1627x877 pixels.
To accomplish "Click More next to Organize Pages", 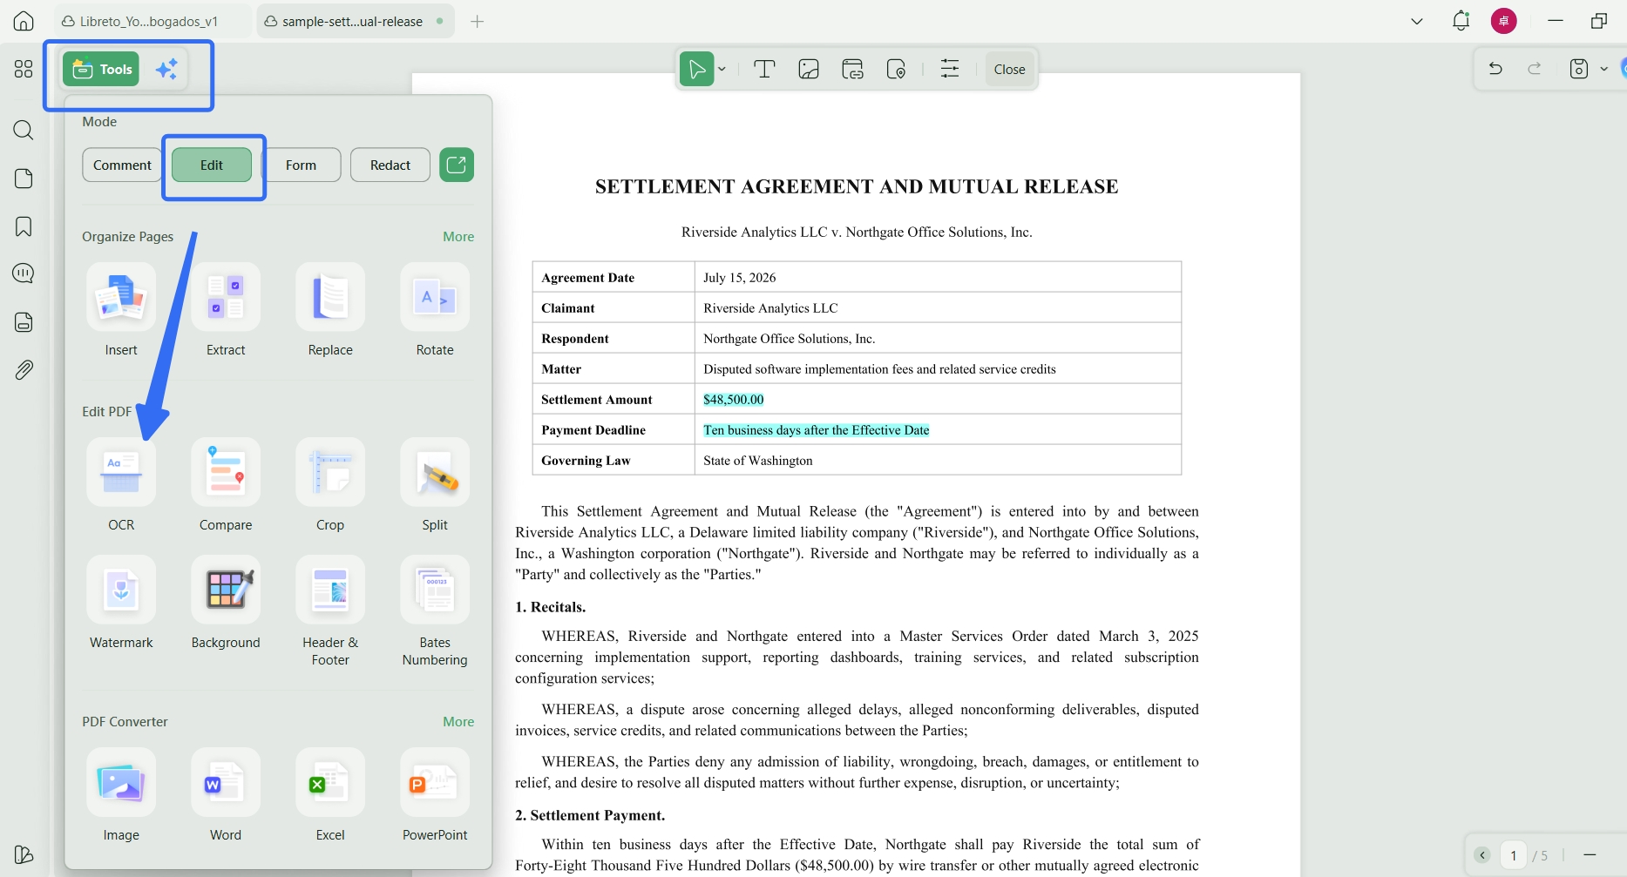I will pyautogui.click(x=458, y=237).
